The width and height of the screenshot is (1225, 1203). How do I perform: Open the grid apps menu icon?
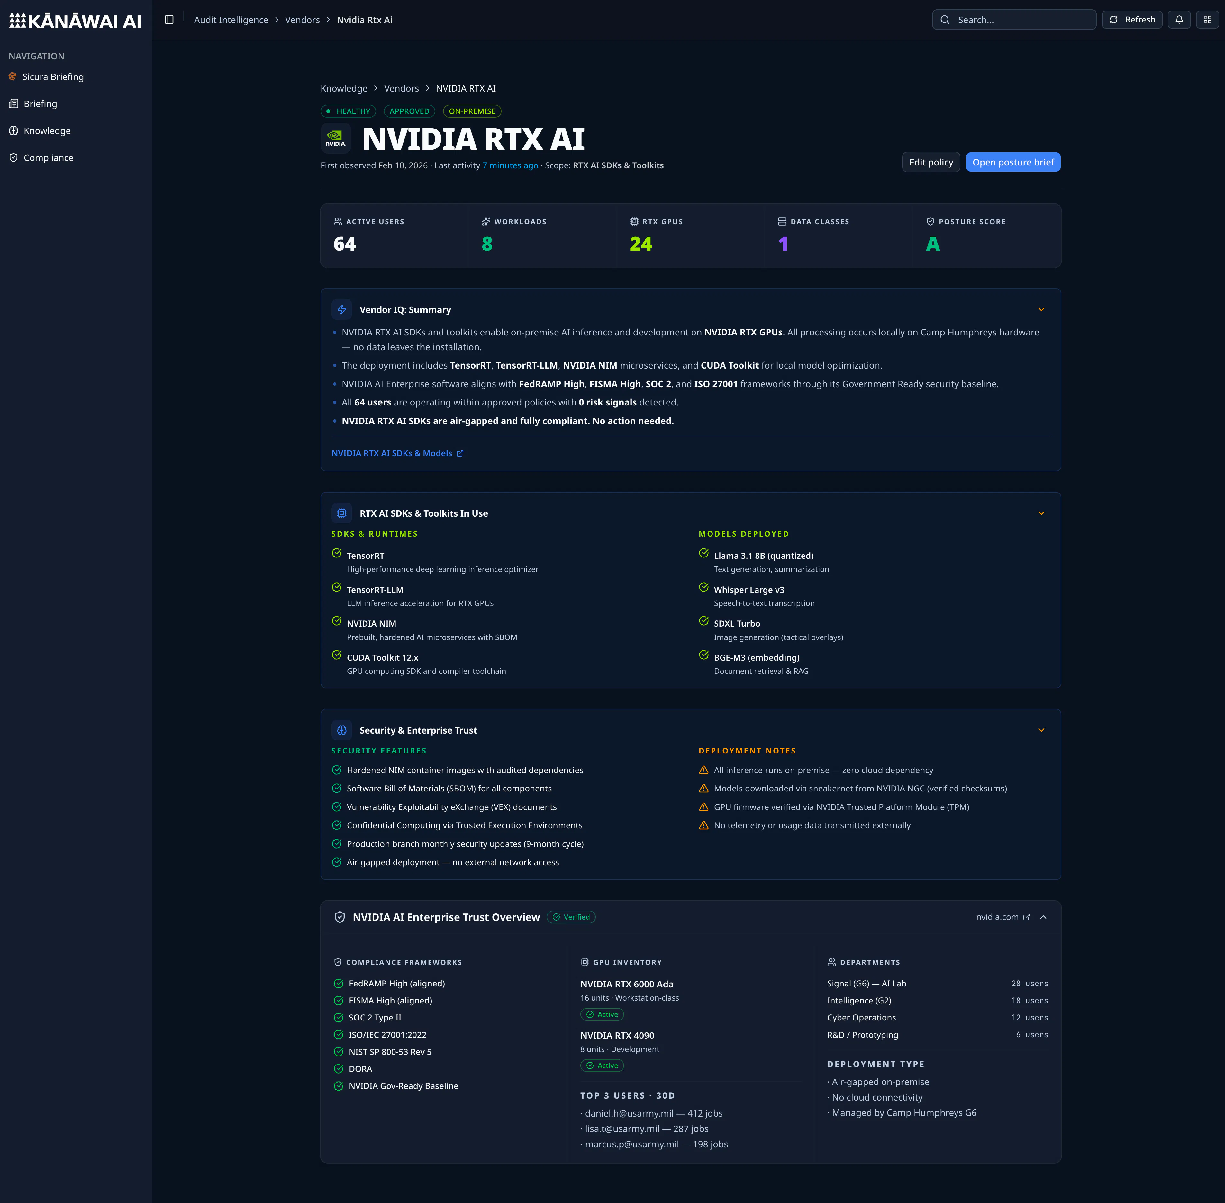pos(1207,20)
